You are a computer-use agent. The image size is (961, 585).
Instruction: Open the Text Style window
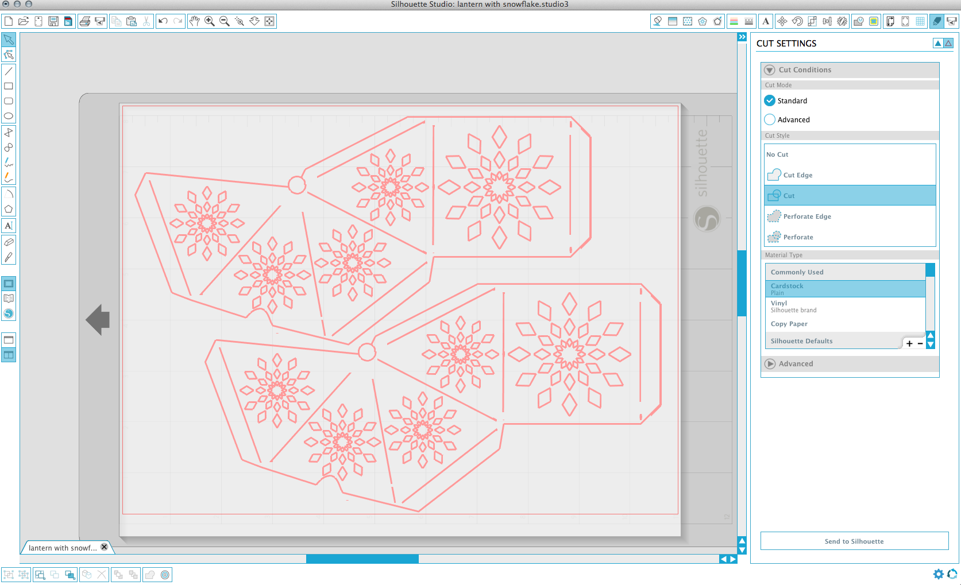(x=766, y=21)
